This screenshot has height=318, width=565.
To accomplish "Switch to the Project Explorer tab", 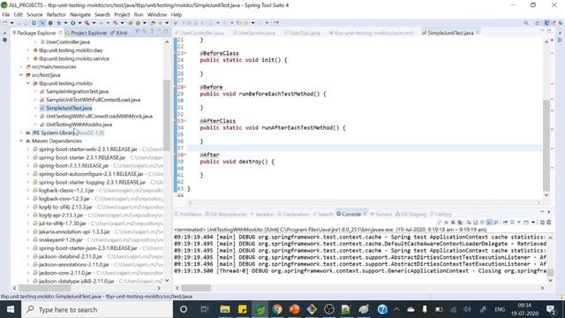I will 86,33.
